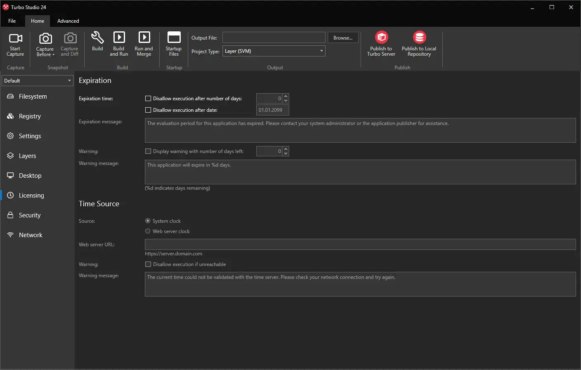Decrease the expiration number of days
This screenshot has height=370, width=581.
pos(286,101)
